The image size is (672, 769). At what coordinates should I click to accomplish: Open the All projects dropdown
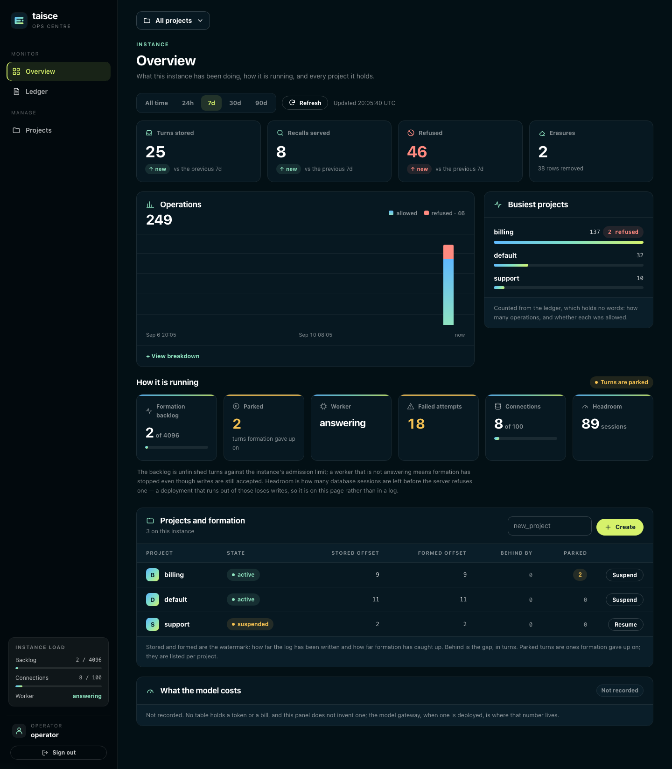point(173,21)
